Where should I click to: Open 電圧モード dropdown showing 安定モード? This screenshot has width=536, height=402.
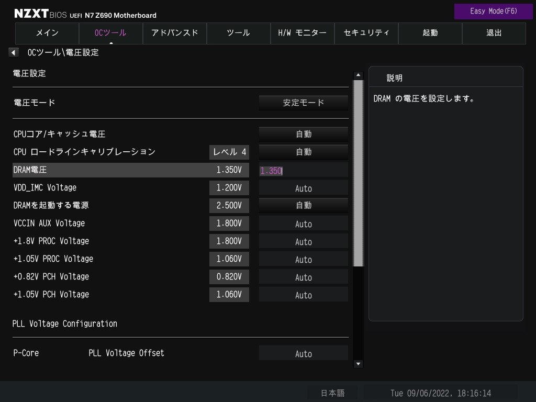coord(304,103)
